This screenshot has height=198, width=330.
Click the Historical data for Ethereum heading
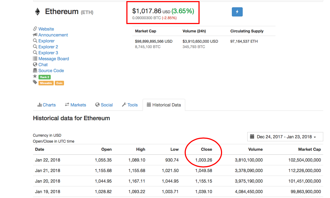tap(71, 118)
